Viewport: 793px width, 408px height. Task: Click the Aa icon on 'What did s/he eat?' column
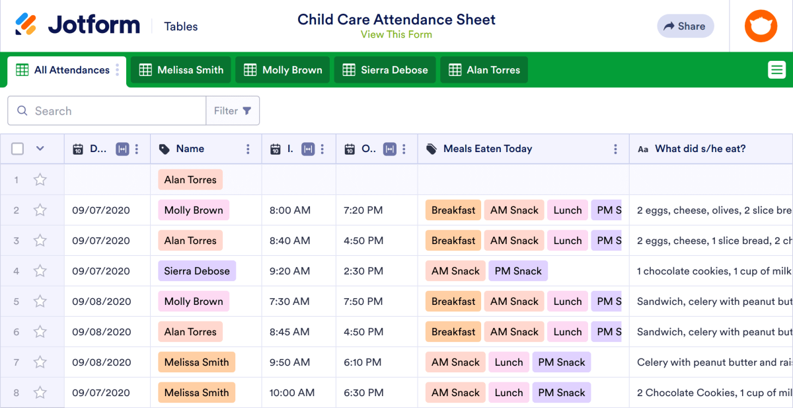[x=644, y=149]
